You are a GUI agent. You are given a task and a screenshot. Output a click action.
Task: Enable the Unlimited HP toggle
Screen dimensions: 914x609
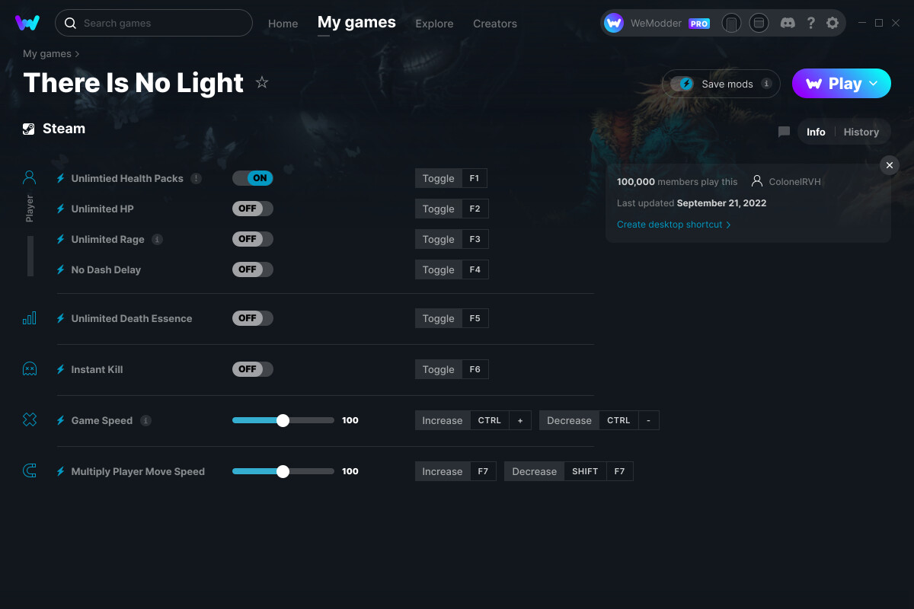[x=253, y=209]
